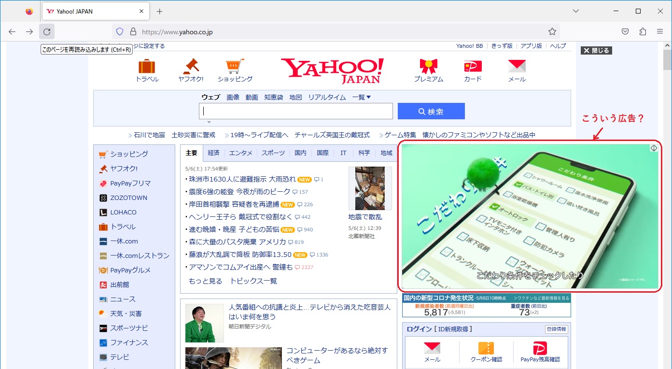
Task: Open the もっと見る link under news
Action: (x=205, y=281)
